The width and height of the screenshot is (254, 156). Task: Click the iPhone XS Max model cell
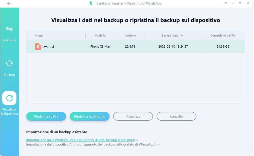click(x=100, y=47)
